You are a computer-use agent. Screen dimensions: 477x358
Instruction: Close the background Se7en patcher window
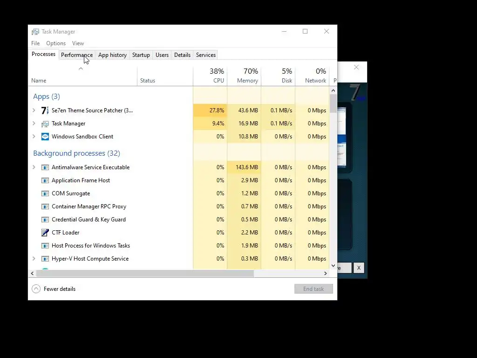tap(356, 67)
